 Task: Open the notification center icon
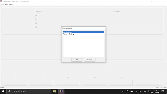coord(163,91)
